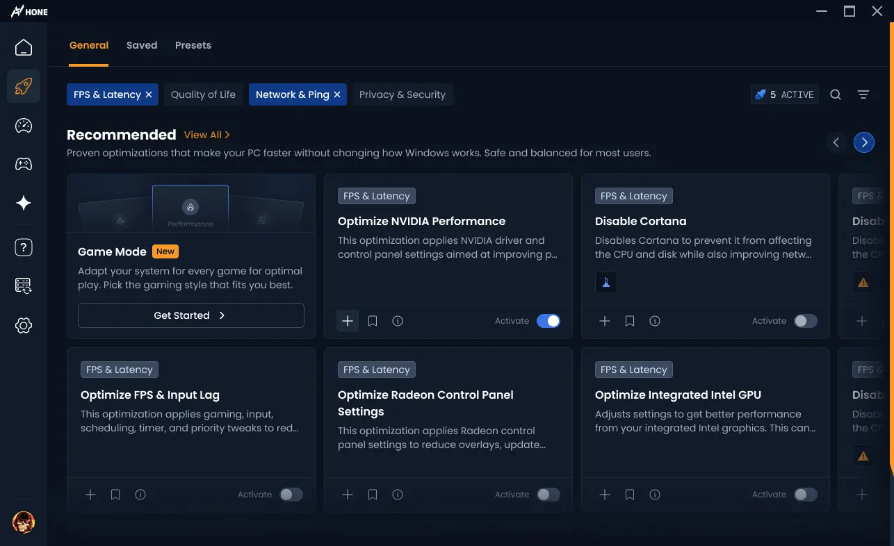
Task: Switch to the General tab
Action: click(x=89, y=45)
